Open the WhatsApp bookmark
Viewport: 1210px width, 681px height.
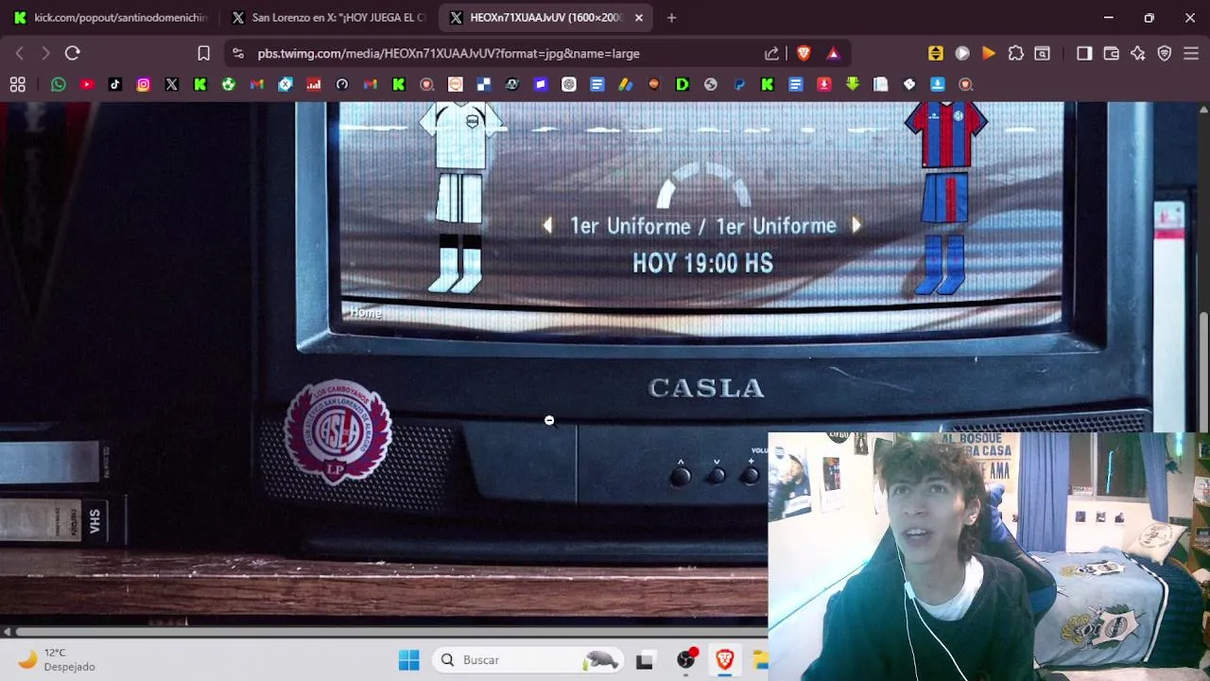[x=59, y=84]
